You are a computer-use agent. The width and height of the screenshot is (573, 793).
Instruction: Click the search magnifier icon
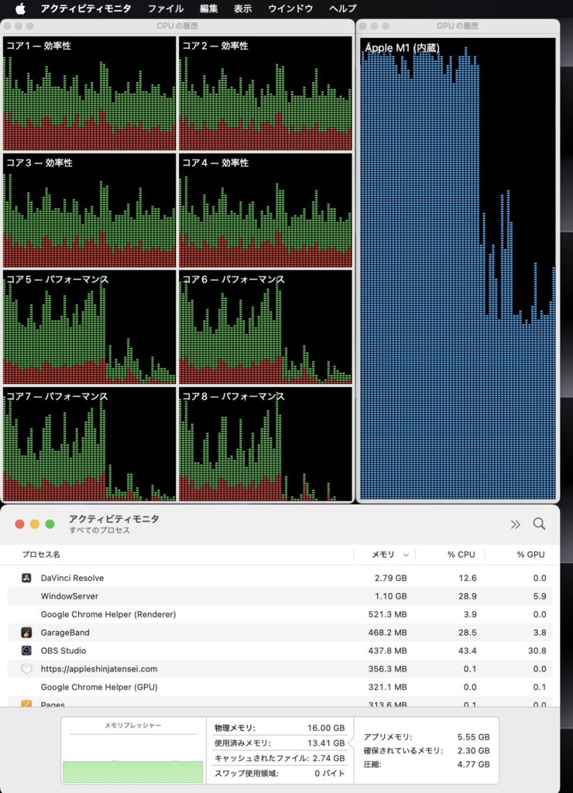(x=539, y=524)
